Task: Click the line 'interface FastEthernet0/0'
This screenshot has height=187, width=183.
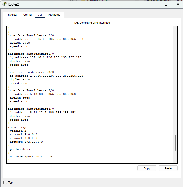Action: [x=31, y=35]
